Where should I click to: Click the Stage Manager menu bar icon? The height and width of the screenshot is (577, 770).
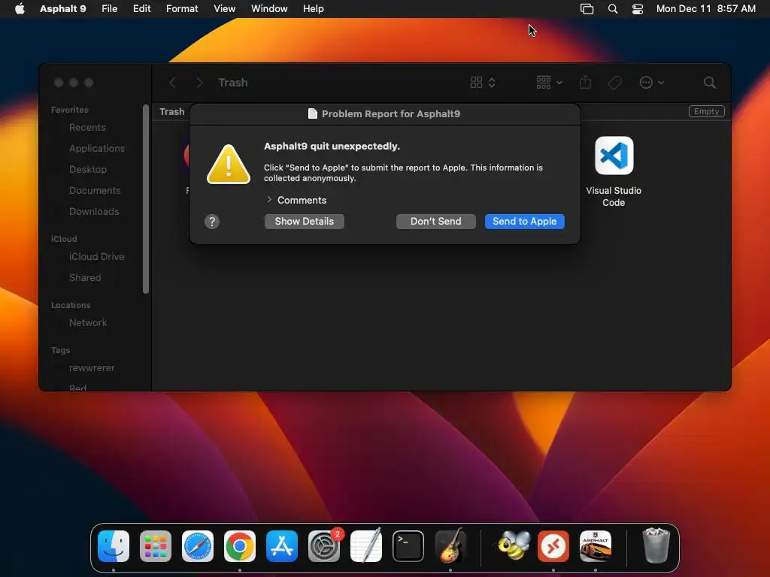click(x=587, y=9)
